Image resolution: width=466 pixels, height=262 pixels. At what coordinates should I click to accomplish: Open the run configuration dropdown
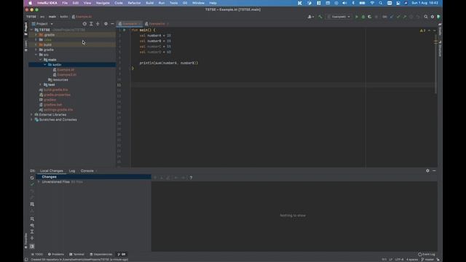[x=339, y=17]
